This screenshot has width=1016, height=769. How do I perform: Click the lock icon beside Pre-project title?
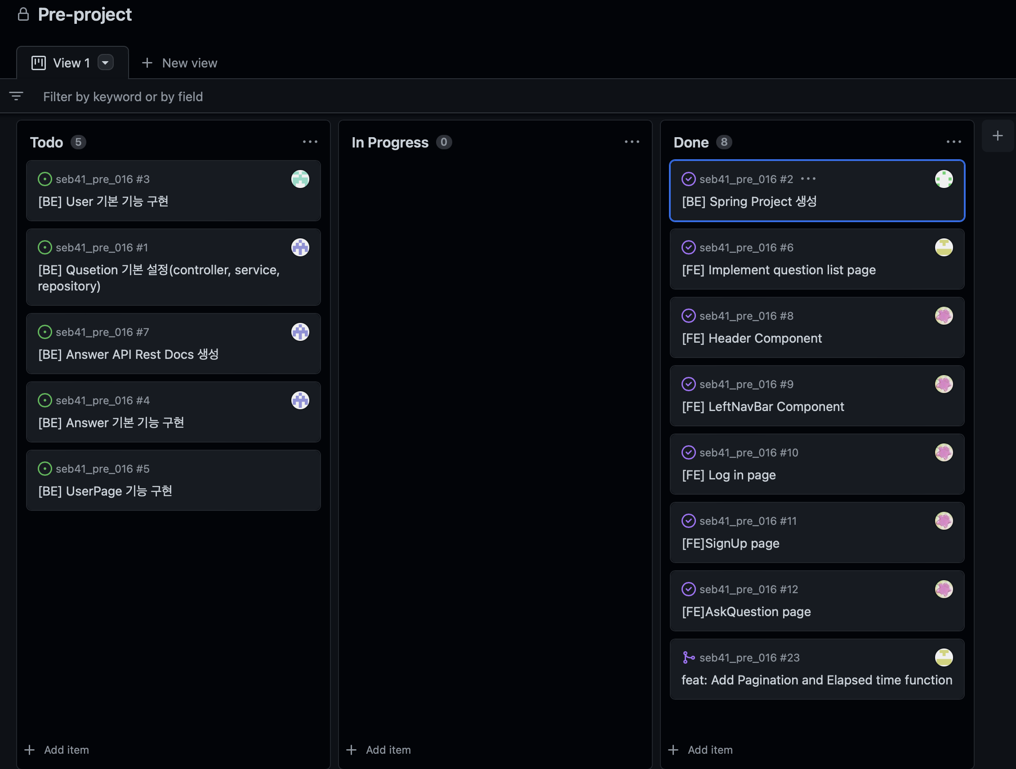(23, 14)
